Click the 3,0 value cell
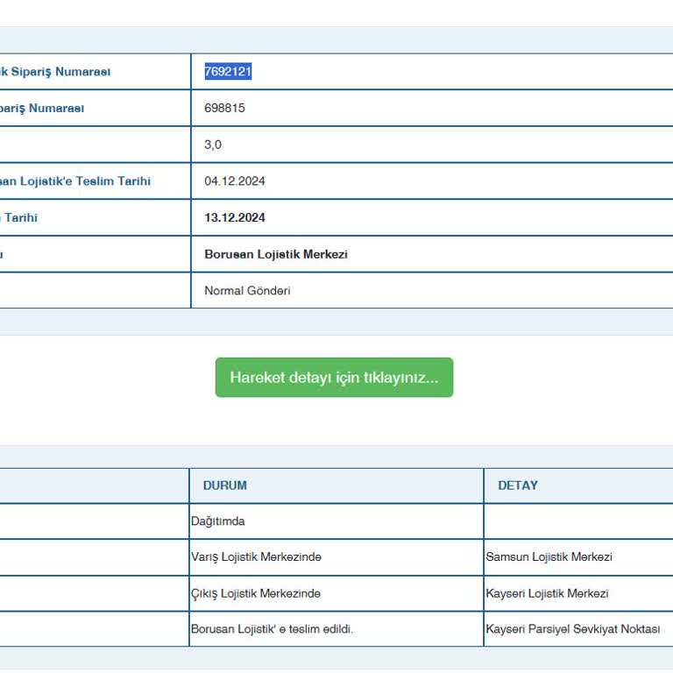 [x=213, y=145]
